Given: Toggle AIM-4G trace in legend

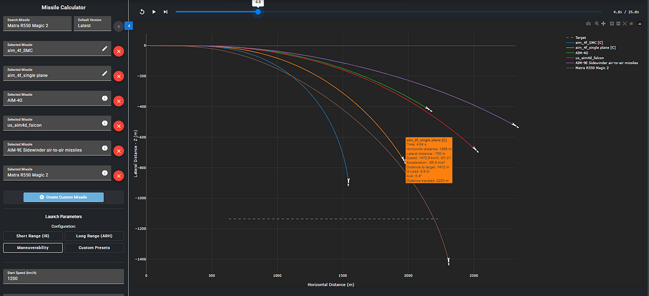Looking at the screenshot, I should tap(577, 52).
